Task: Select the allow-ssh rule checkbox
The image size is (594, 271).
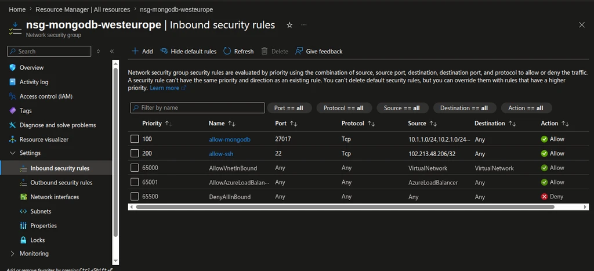Action: coord(135,154)
